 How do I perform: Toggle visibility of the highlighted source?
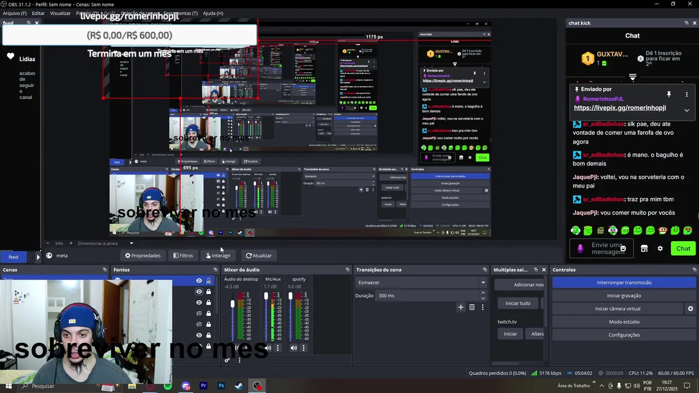click(199, 281)
